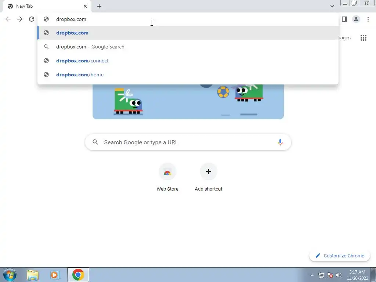Open the volume speaker tray icon
The width and height of the screenshot is (376, 282).
pyautogui.click(x=339, y=275)
